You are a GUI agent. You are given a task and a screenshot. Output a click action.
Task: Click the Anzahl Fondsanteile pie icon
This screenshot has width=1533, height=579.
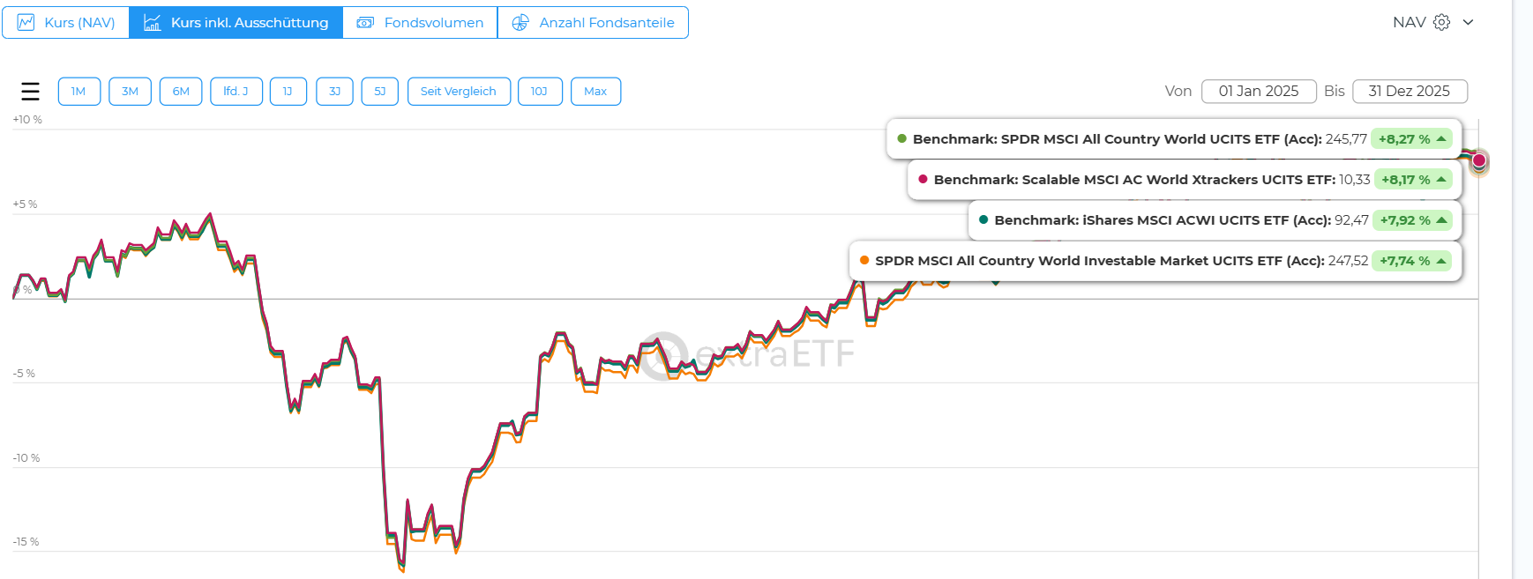tap(520, 23)
